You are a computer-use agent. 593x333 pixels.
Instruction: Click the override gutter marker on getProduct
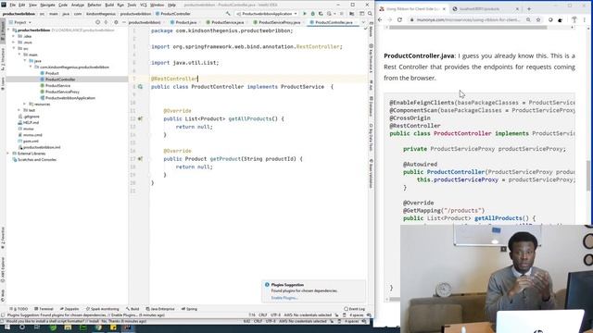pyautogui.click(x=140, y=159)
